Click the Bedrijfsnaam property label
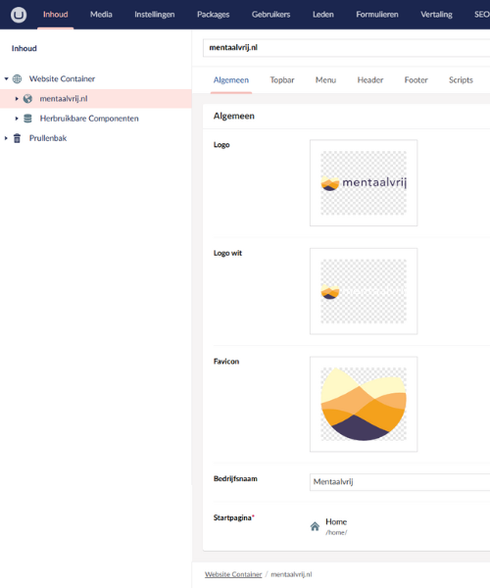 [235, 479]
